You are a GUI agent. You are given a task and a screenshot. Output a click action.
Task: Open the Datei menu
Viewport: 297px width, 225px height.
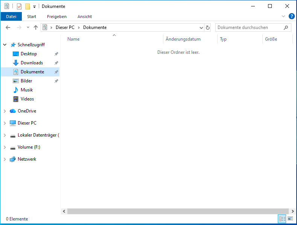(x=11, y=17)
